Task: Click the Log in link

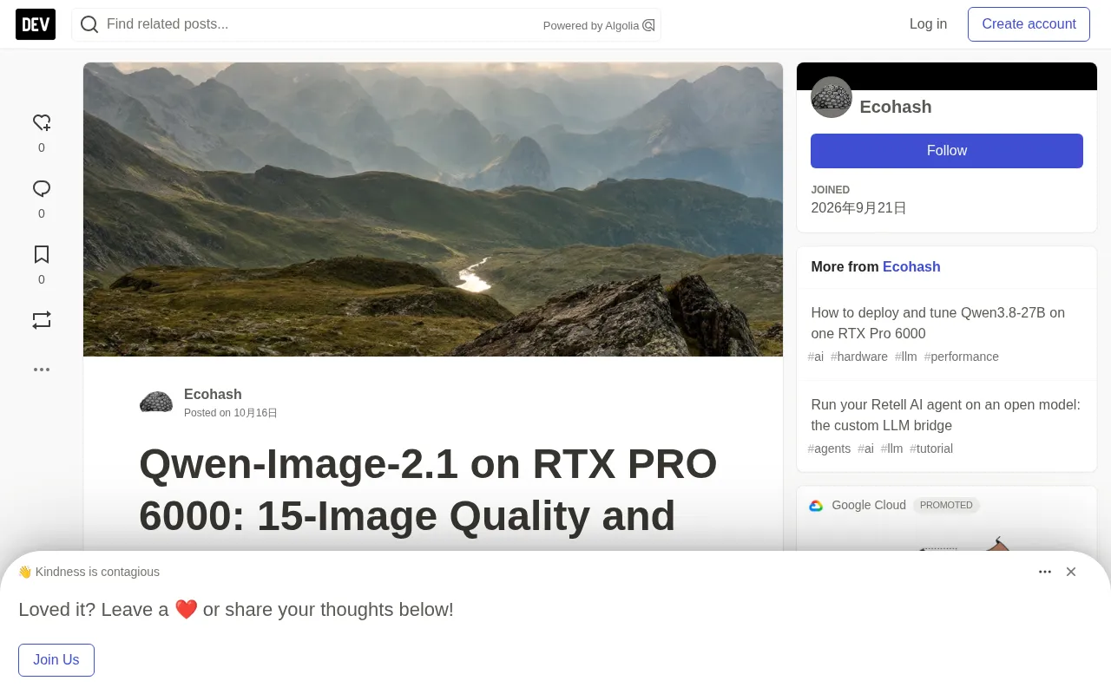Action: (928, 24)
